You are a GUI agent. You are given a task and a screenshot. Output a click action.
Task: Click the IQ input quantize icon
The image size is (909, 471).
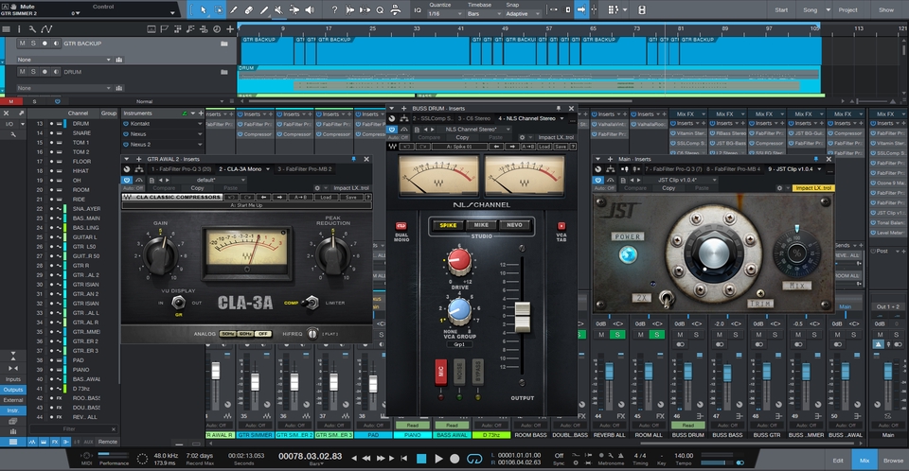(418, 9)
